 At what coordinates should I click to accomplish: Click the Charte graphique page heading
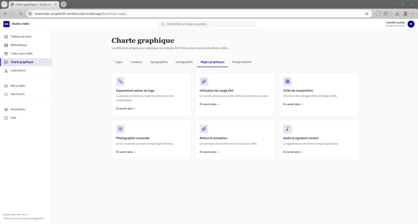point(143,40)
